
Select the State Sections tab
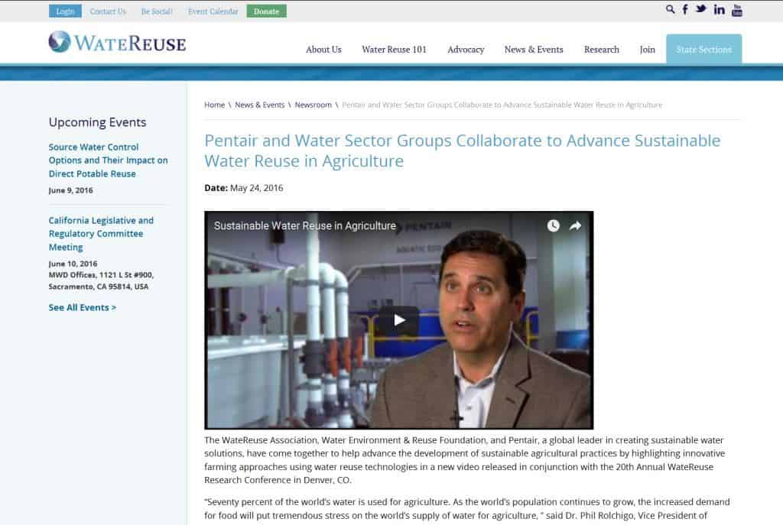(703, 49)
